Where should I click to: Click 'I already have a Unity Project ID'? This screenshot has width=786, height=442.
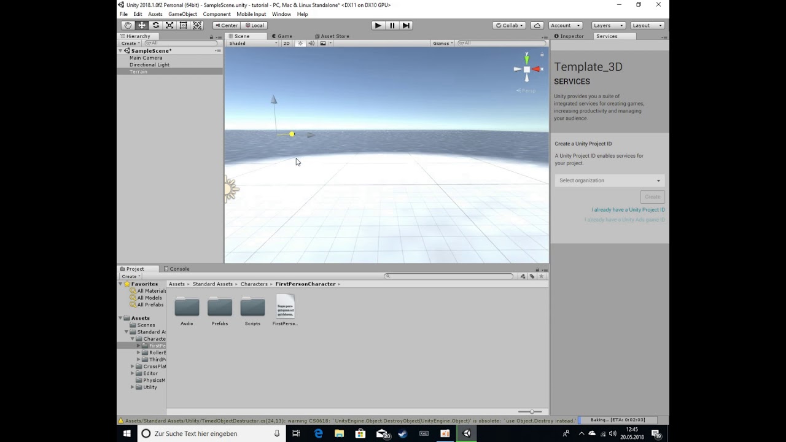(x=628, y=210)
